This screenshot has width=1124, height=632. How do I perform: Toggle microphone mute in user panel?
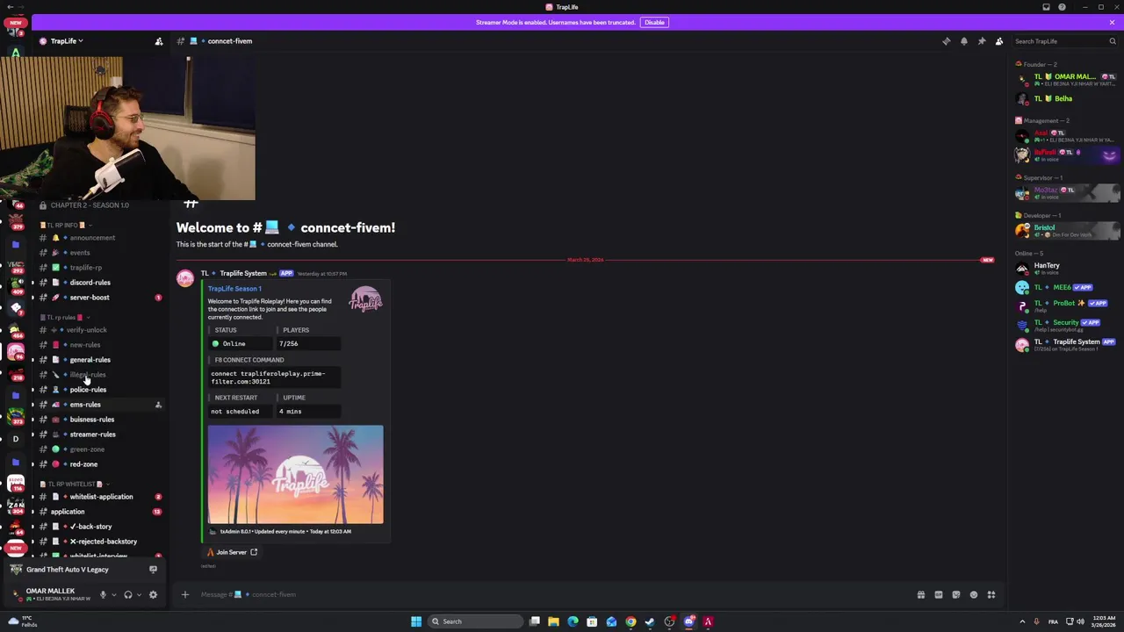point(103,595)
